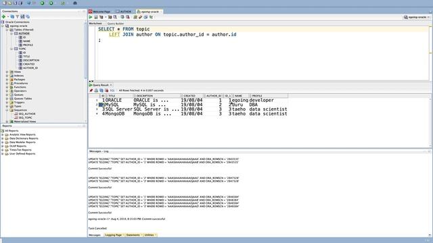Click the green Forward navigation button
Viewport: 433px width, 243px height.
(51, 3)
